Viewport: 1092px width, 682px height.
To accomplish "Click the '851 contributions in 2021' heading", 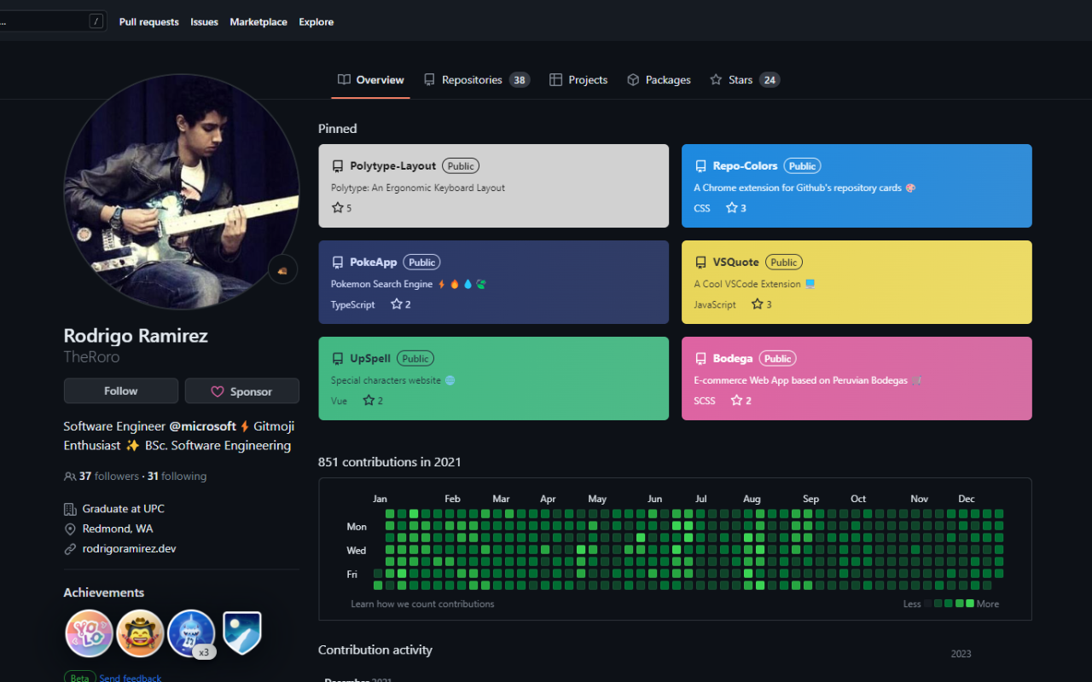I will (390, 462).
